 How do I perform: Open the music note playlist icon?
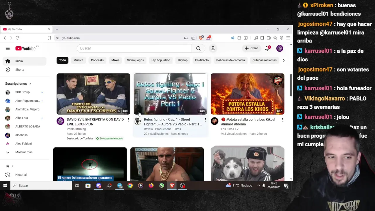pyautogui.click(x=256, y=38)
